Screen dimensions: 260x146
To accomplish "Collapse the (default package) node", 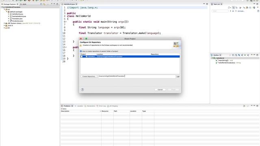I will click(6, 12).
